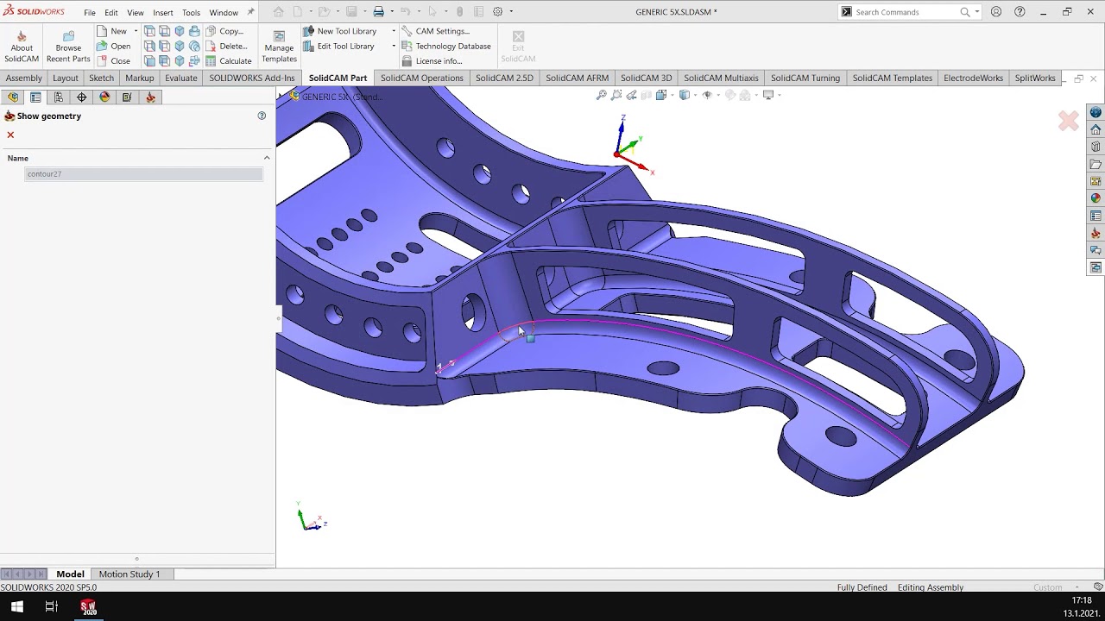
Task: Click Zoom to Area icon in viewport toolbar
Action: (616, 95)
